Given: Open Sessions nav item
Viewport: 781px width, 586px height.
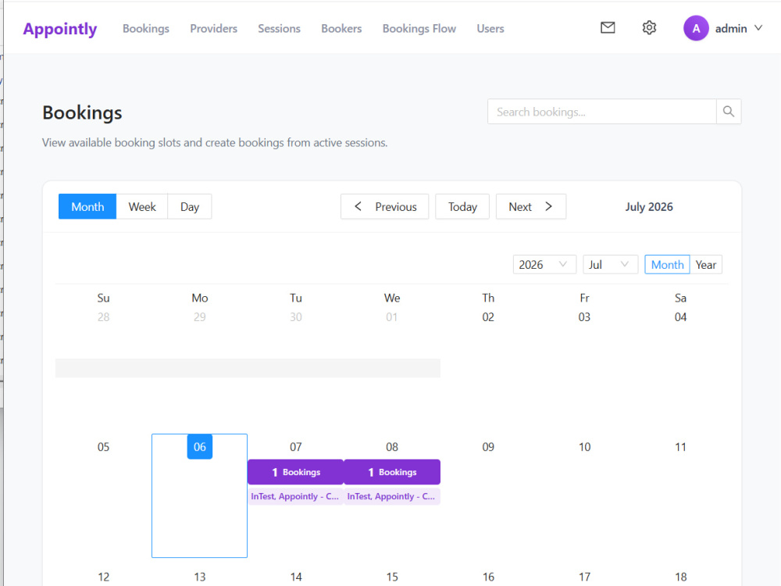Looking at the screenshot, I should tap(279, 28).
